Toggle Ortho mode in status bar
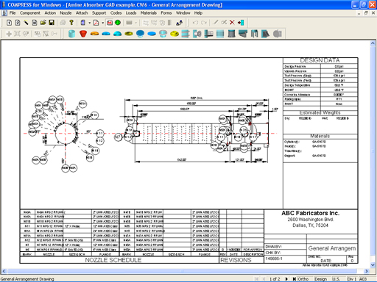 pos(303,279)
